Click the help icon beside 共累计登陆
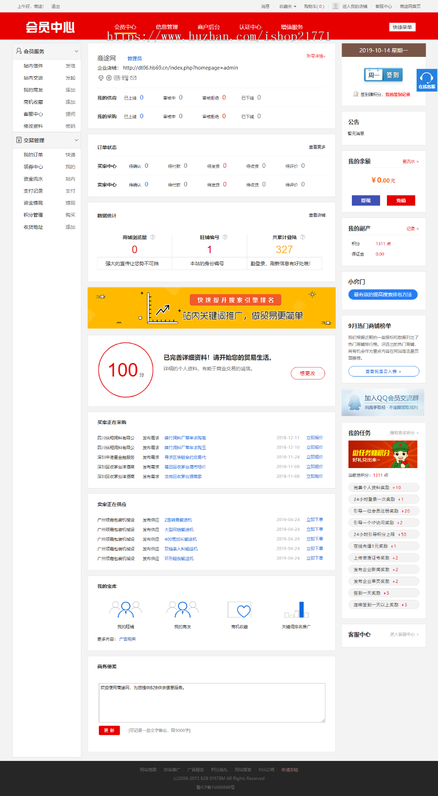Screen dimensions: 438x796 coord(303,237)
